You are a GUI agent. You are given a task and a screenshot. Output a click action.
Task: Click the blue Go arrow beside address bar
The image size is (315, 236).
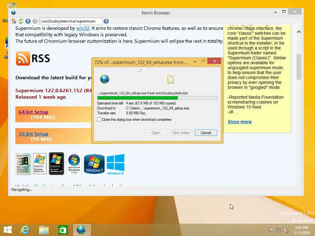[106, 21]
